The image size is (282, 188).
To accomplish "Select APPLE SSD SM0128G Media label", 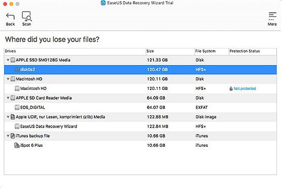I will click(x=43, y=60).
